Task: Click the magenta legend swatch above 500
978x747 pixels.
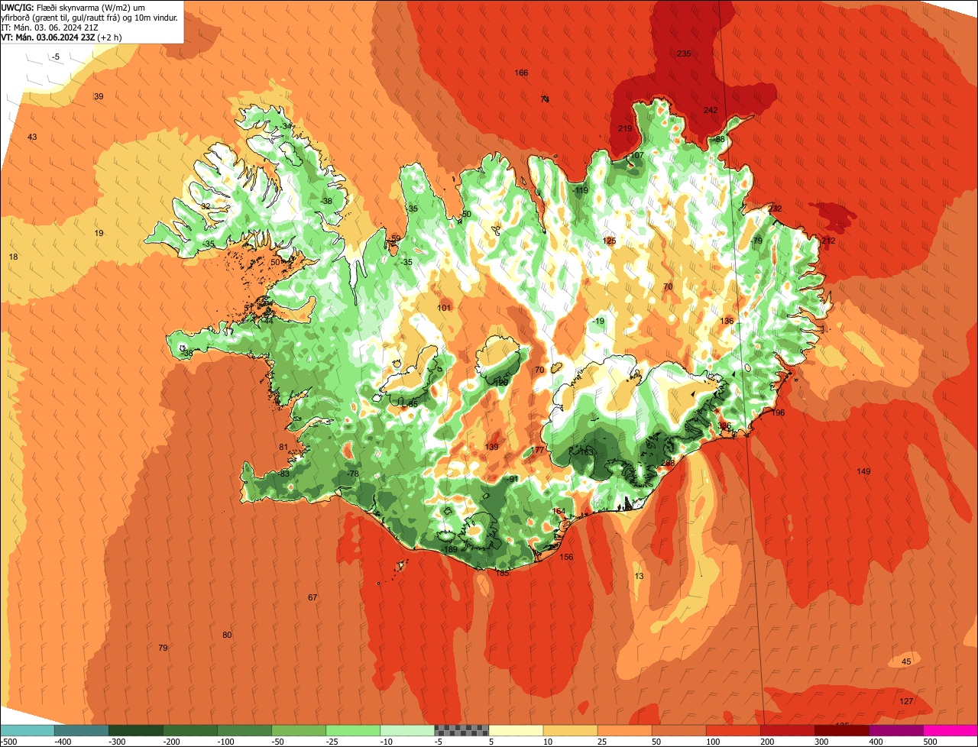Action: click(x=950, y=730)
